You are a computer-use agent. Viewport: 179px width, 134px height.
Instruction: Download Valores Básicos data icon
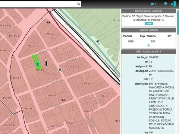click(148, 45)
